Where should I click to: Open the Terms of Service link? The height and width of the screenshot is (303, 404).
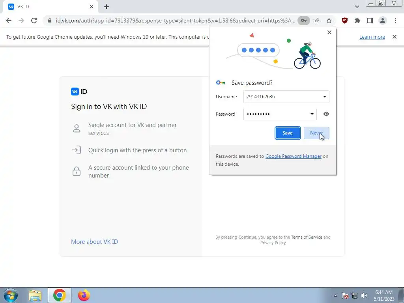click(307, 237)
